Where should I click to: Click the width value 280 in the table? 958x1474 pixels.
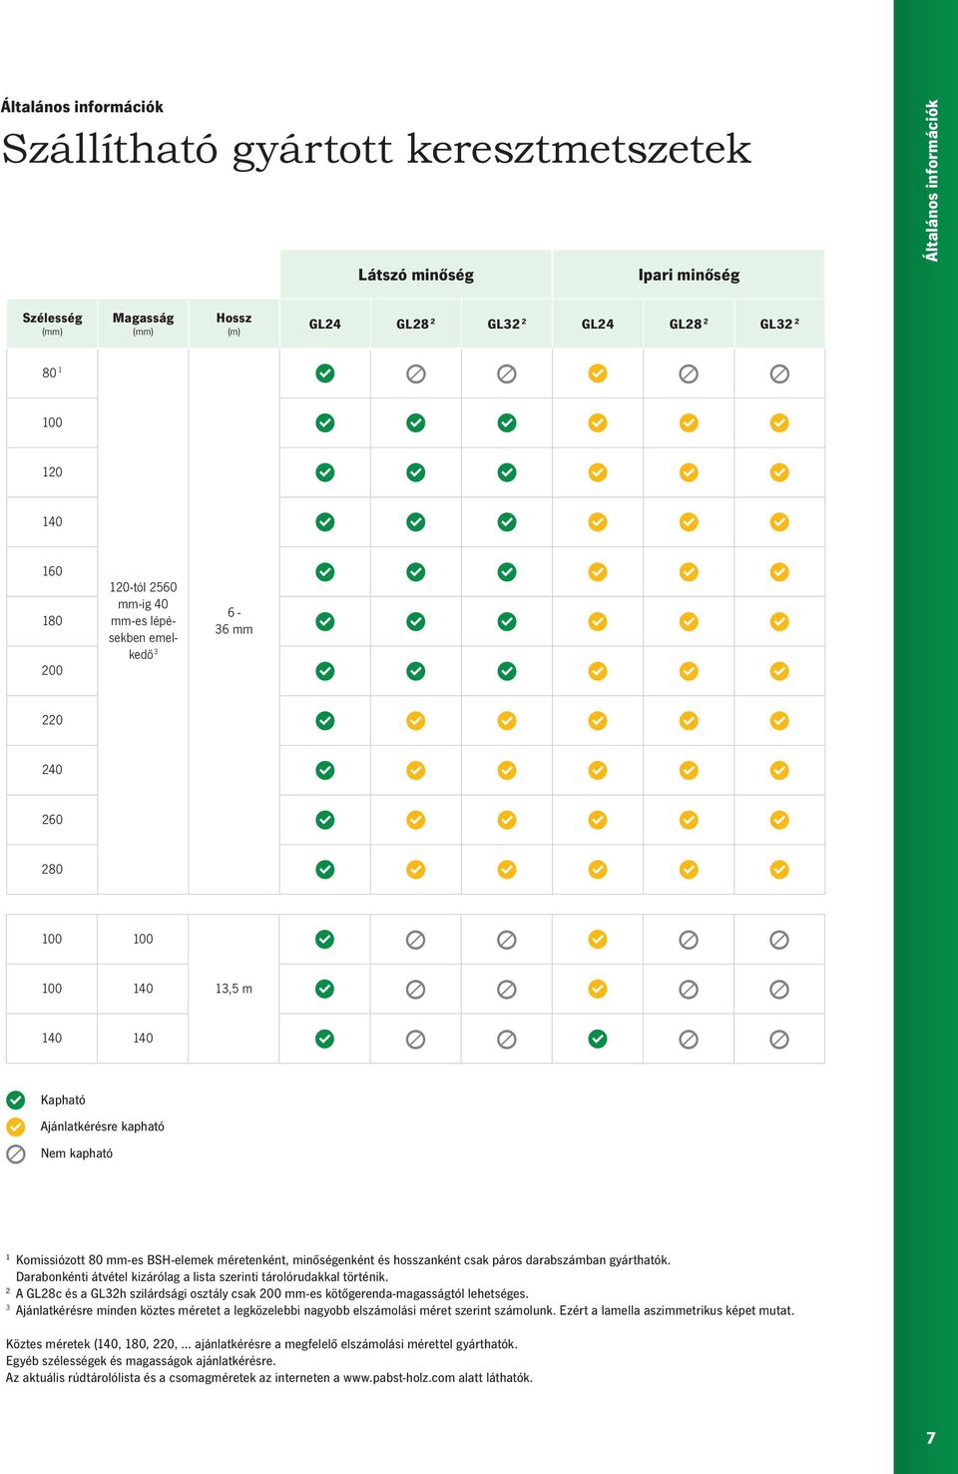tap(52, 870)
